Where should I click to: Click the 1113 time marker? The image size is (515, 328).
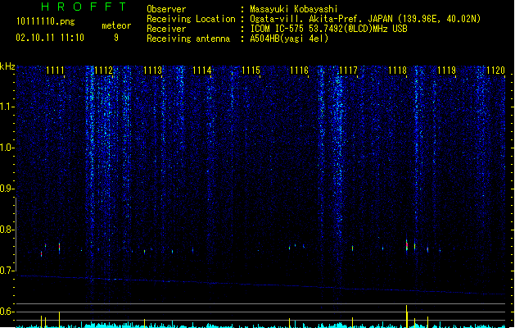click(153, 71)
